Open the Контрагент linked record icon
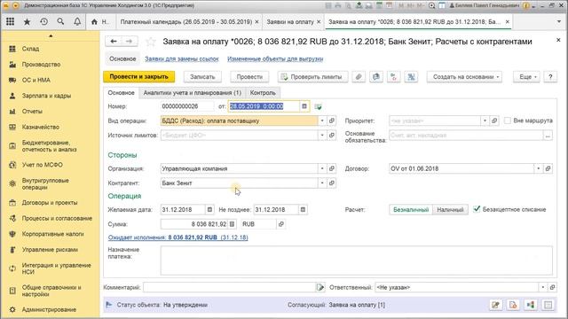The image size is (568, 319). click(x=331, y=183)
